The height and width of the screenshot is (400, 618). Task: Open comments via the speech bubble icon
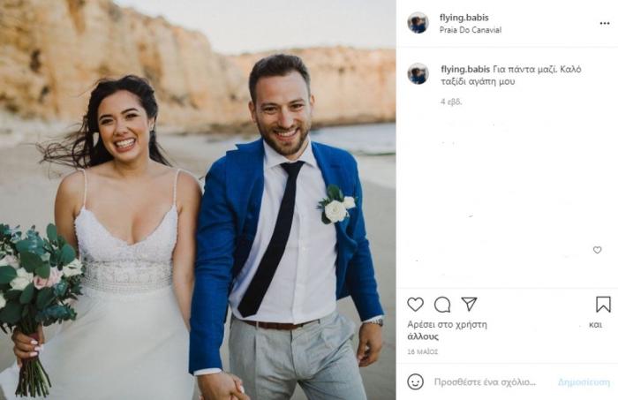click(442, 305)
